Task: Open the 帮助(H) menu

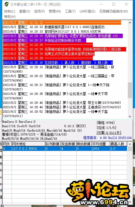Action: (10, 17)
